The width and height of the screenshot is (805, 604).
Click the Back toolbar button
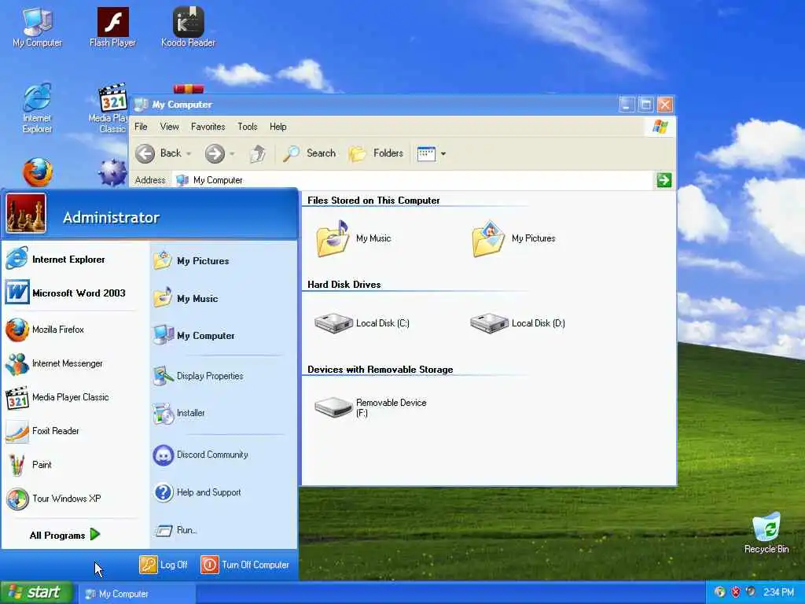click(158, 153)
